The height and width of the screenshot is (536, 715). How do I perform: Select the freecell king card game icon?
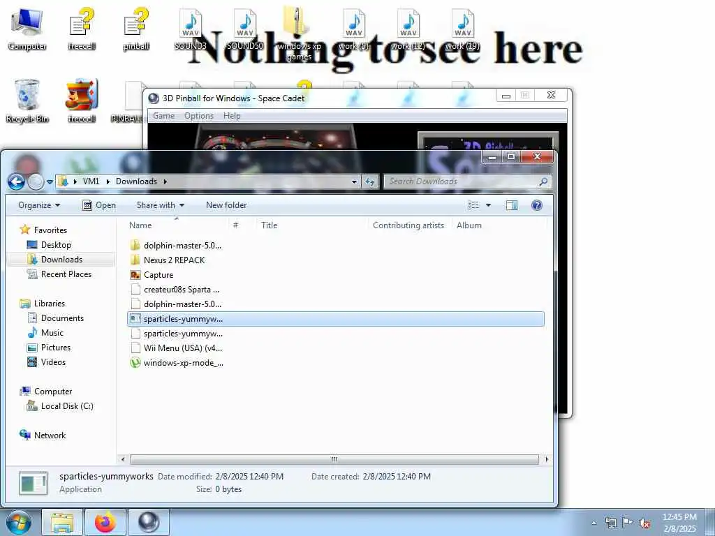click(82, 101)
